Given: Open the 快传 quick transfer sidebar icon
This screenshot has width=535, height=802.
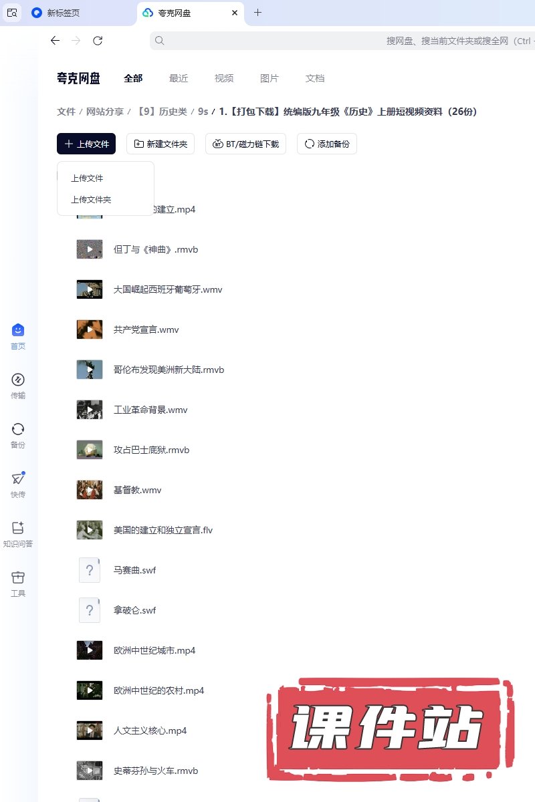Looking at the screenshot, I should point(18,485).
